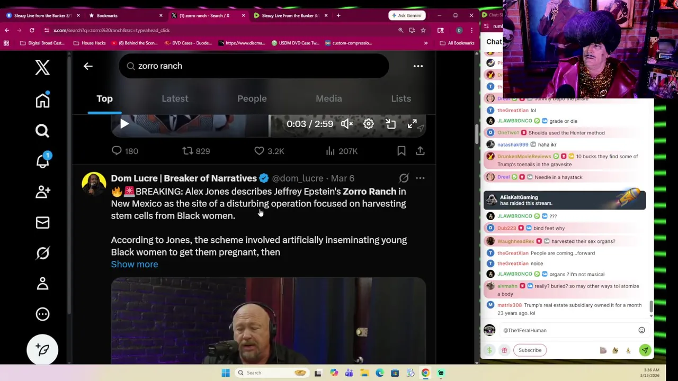
Task: Switch to the Lists tab
Action: 401,98
